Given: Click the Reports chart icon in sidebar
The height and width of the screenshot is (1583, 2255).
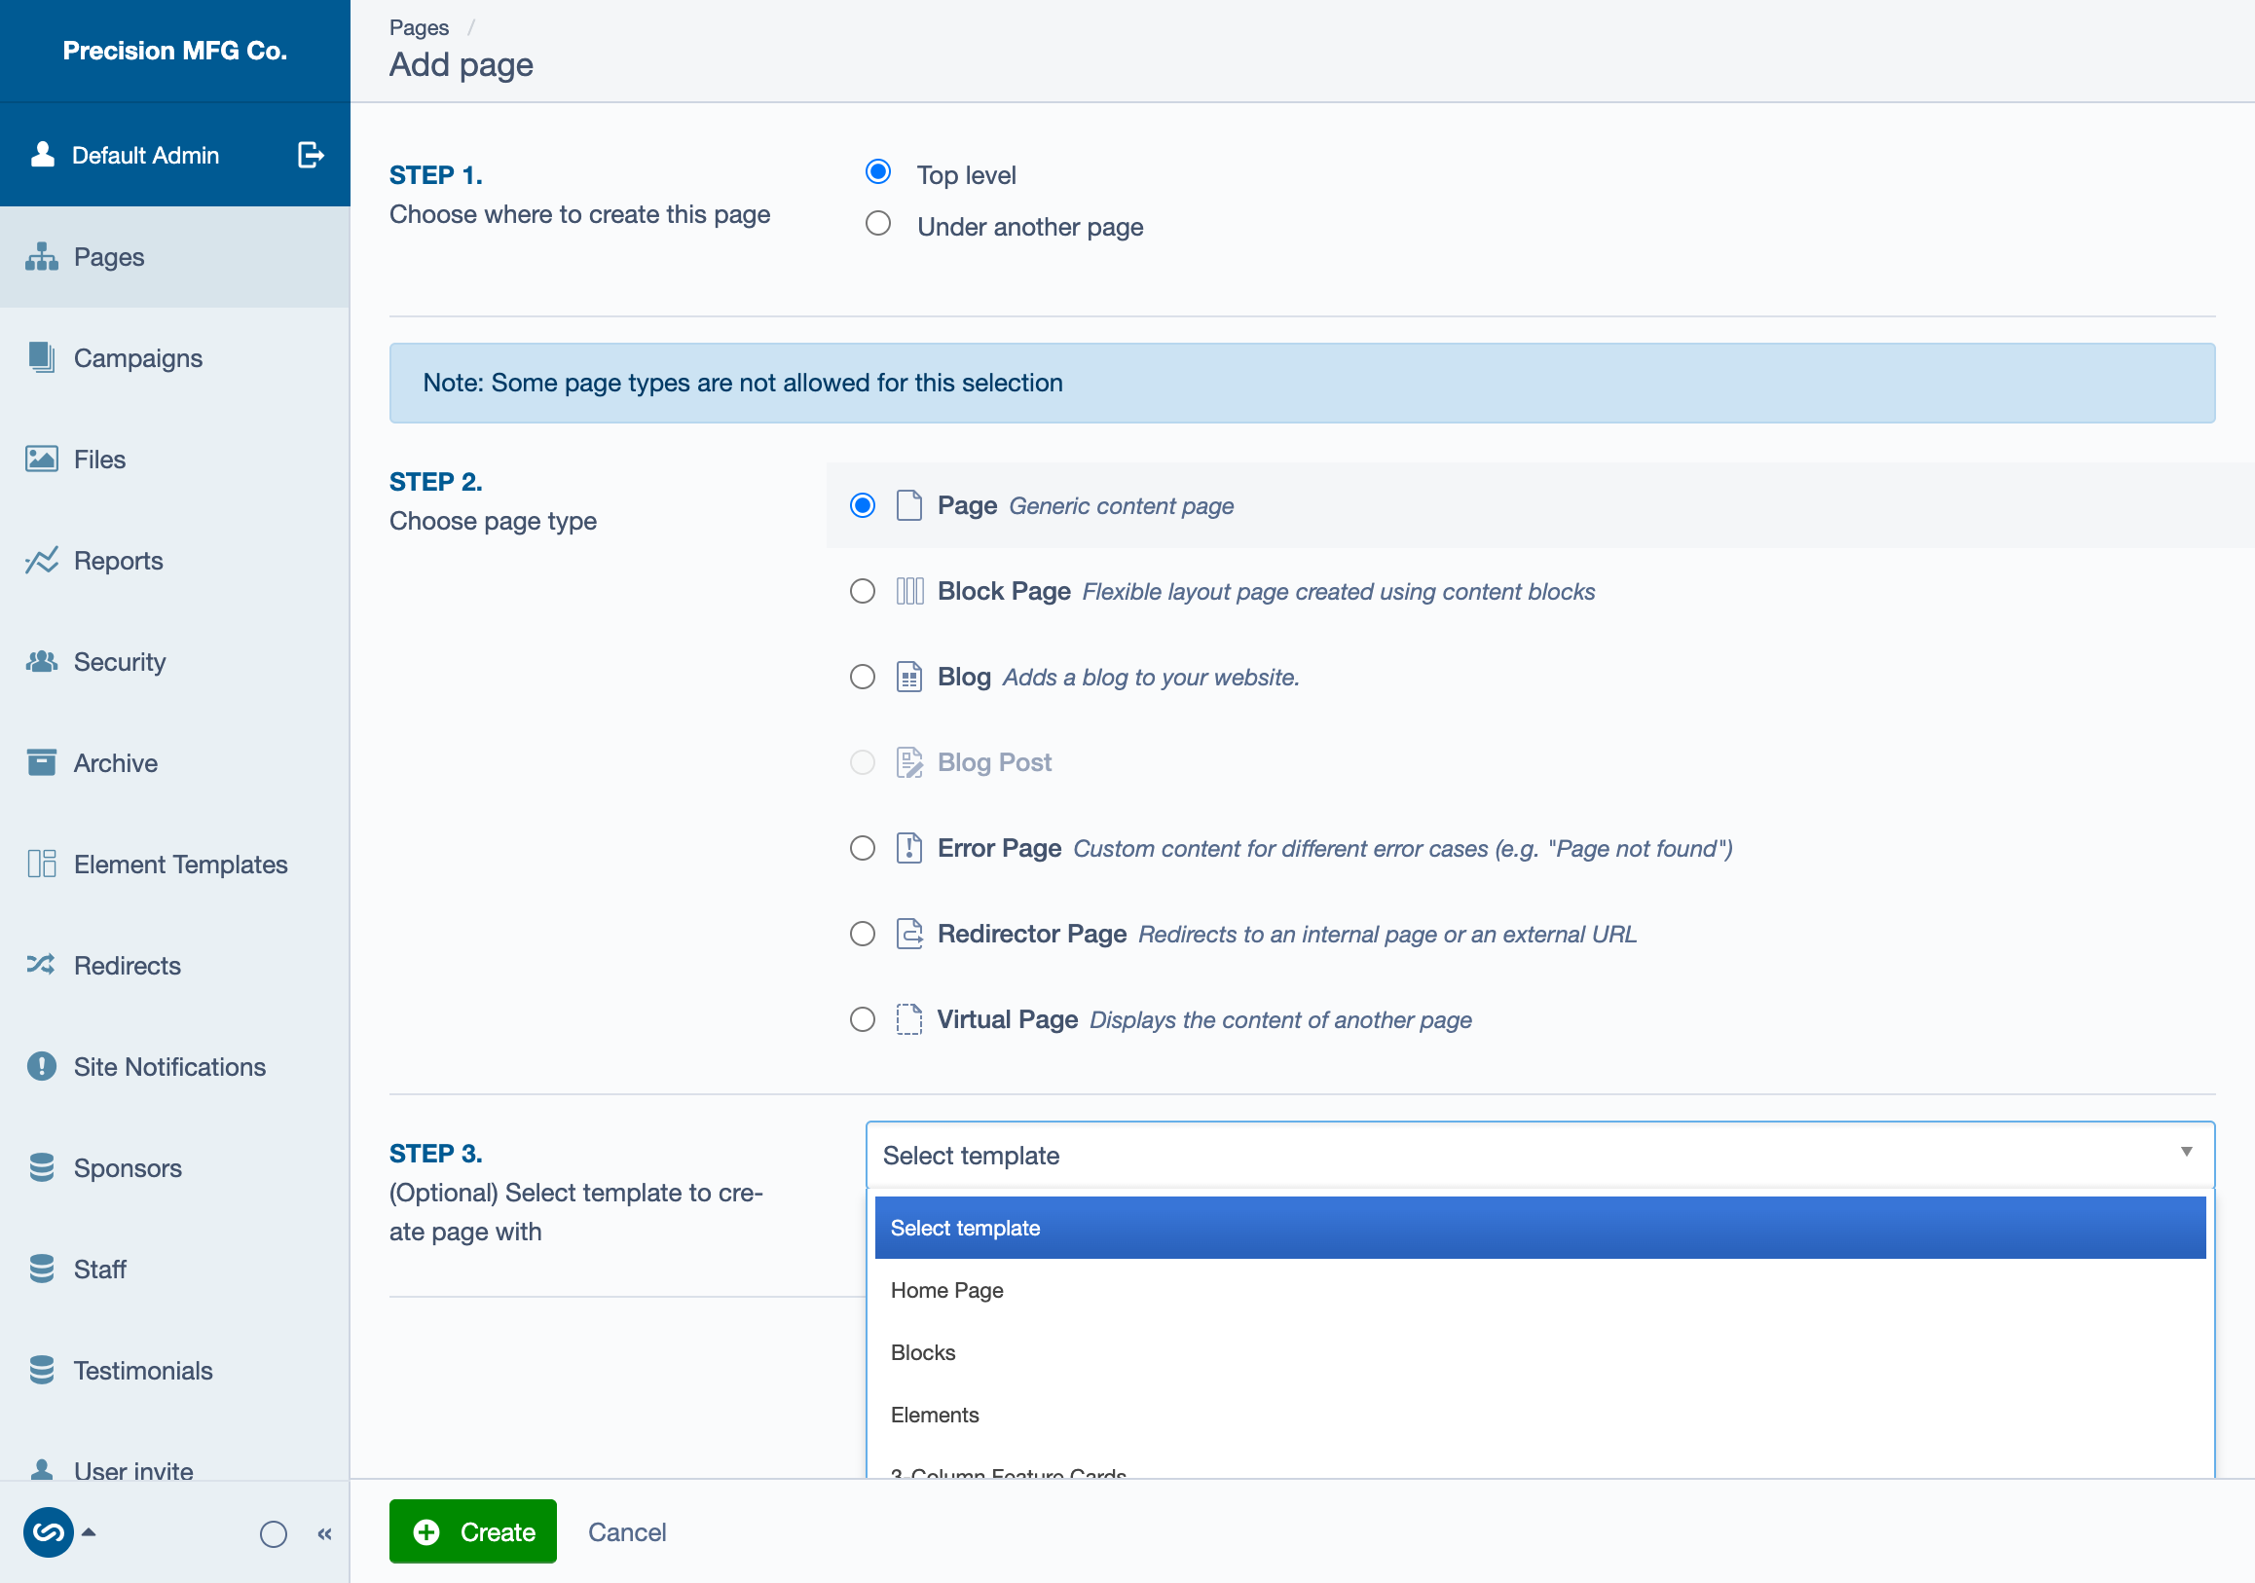Looking at the screenshot, I should [x=41, y=560].
